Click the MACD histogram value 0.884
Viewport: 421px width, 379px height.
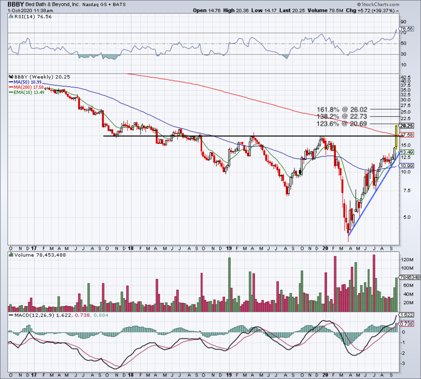point(101,315)
